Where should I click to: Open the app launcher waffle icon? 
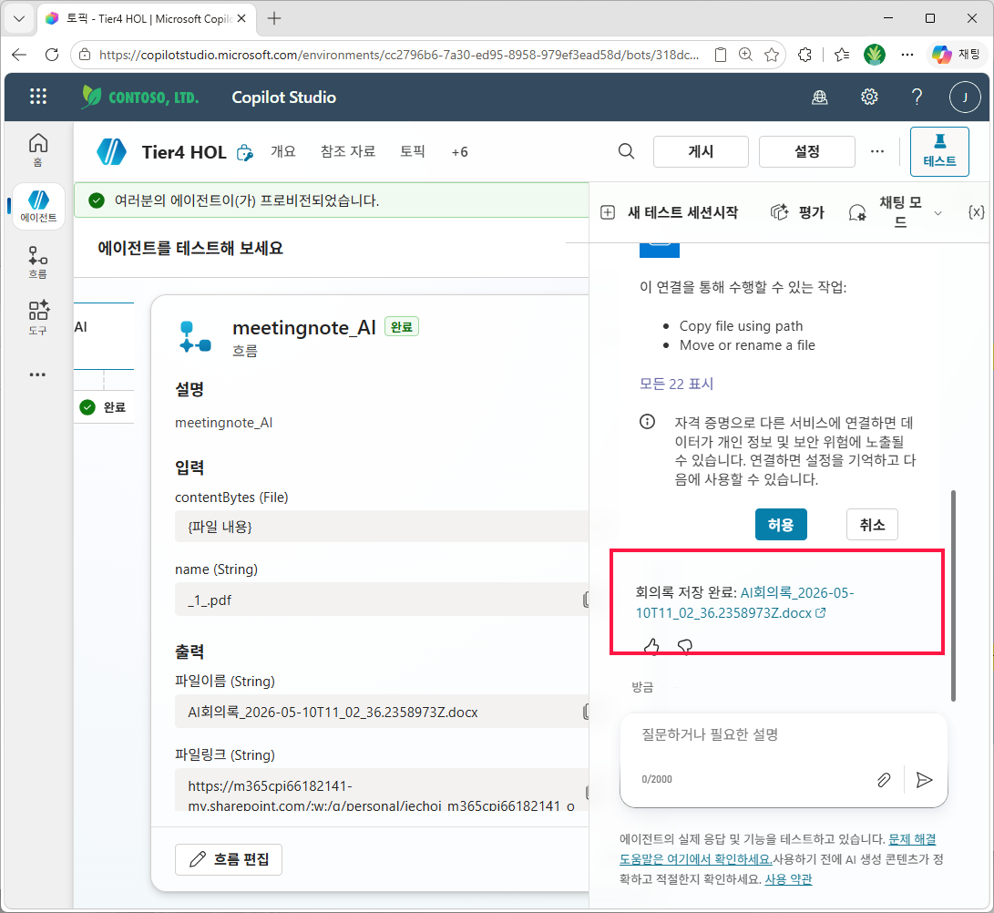(38, 97)
